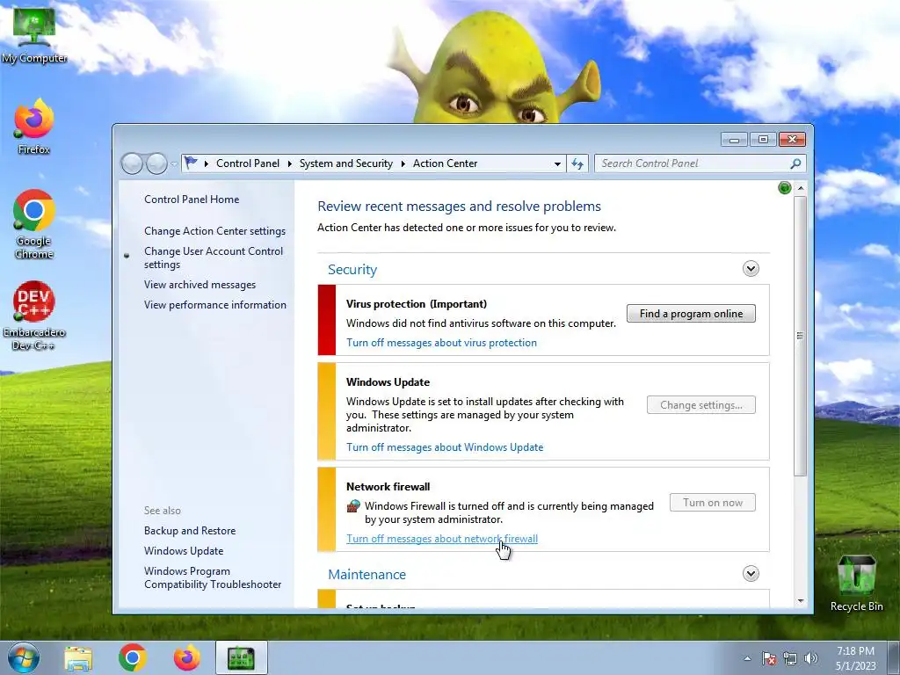
Task: Select the Control Panel taskbar button
Action: pos(241,657)
